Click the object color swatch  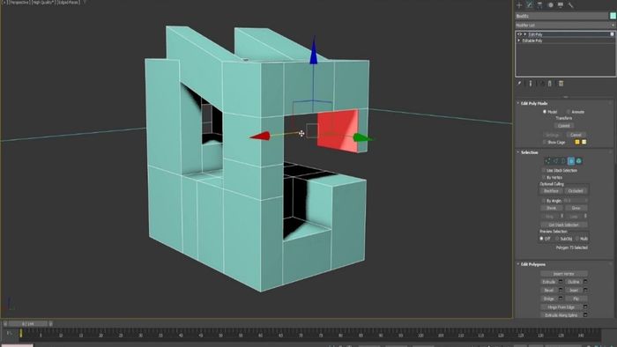613,16
